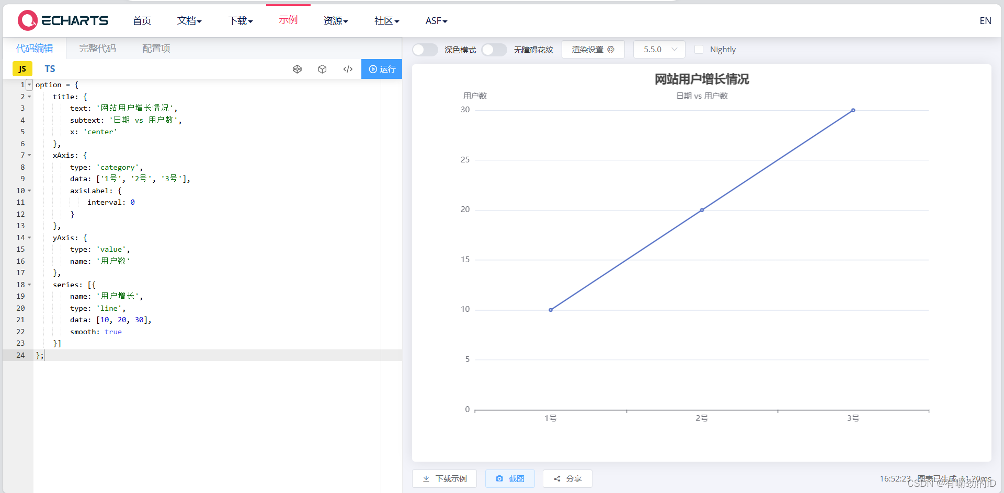Click code text 'category' on line 8
1004x493 pixels.
pos(118,167)
